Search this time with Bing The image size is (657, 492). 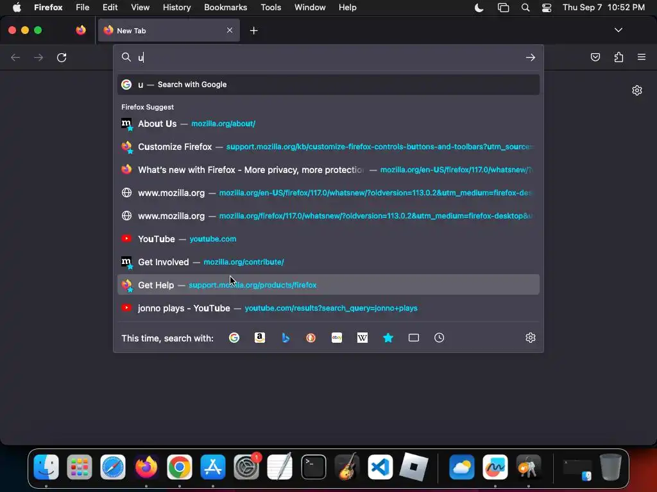286,338
